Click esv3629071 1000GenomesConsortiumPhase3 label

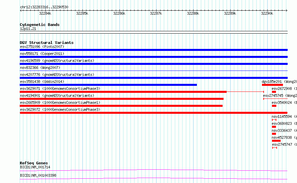(x=60, y=89)
